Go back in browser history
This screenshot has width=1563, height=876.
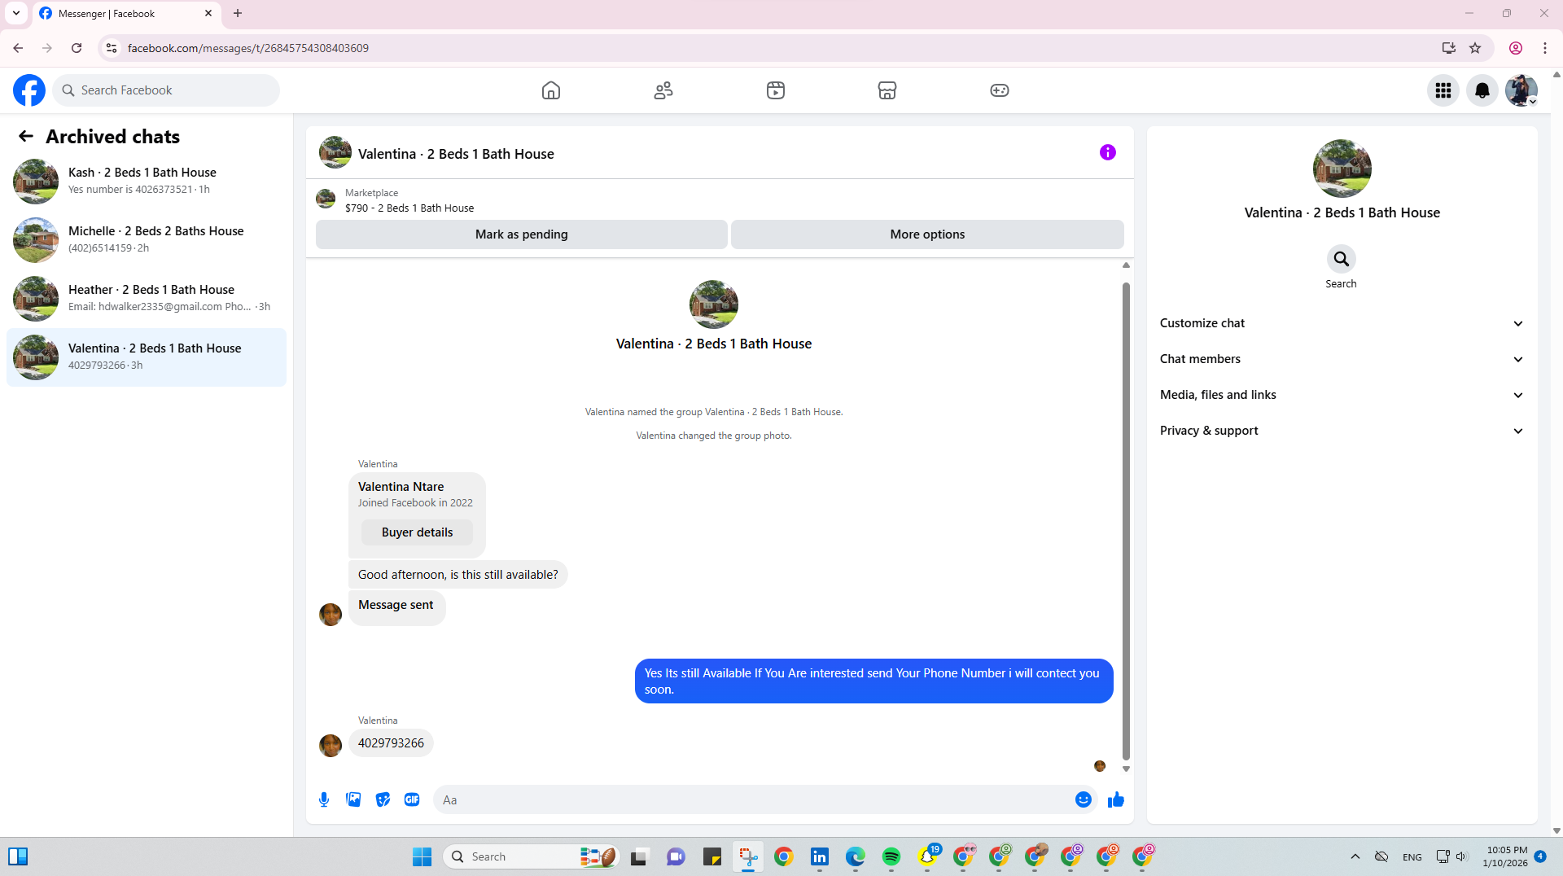coord(18,48)
